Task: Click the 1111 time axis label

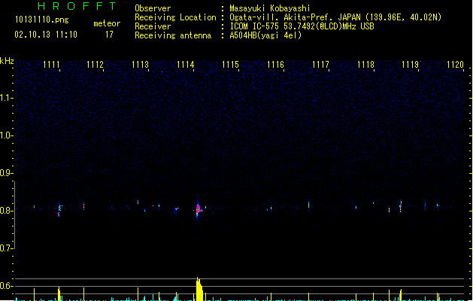Action: click(x=51, y=65)
